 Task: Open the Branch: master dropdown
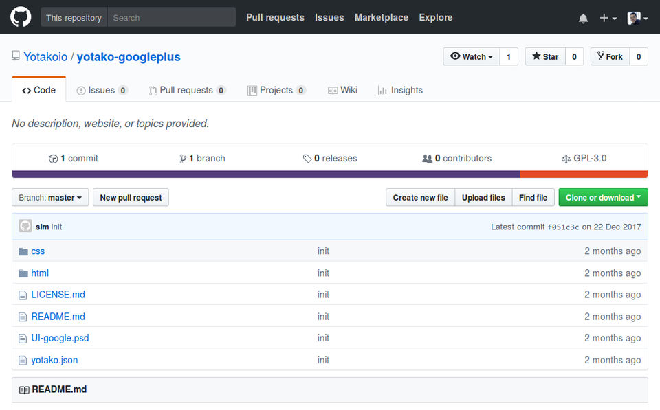click(x=50, y=198)
